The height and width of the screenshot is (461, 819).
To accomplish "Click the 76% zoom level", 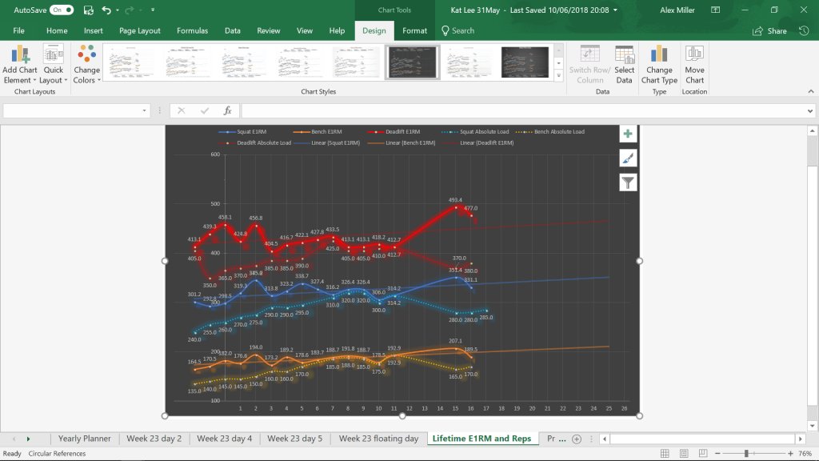I will point(805,453).
